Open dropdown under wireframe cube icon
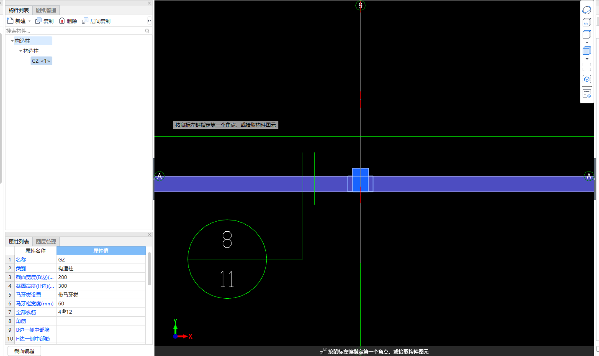The width and height of the screenshot is (599, 356). click(x=587, y=43)
